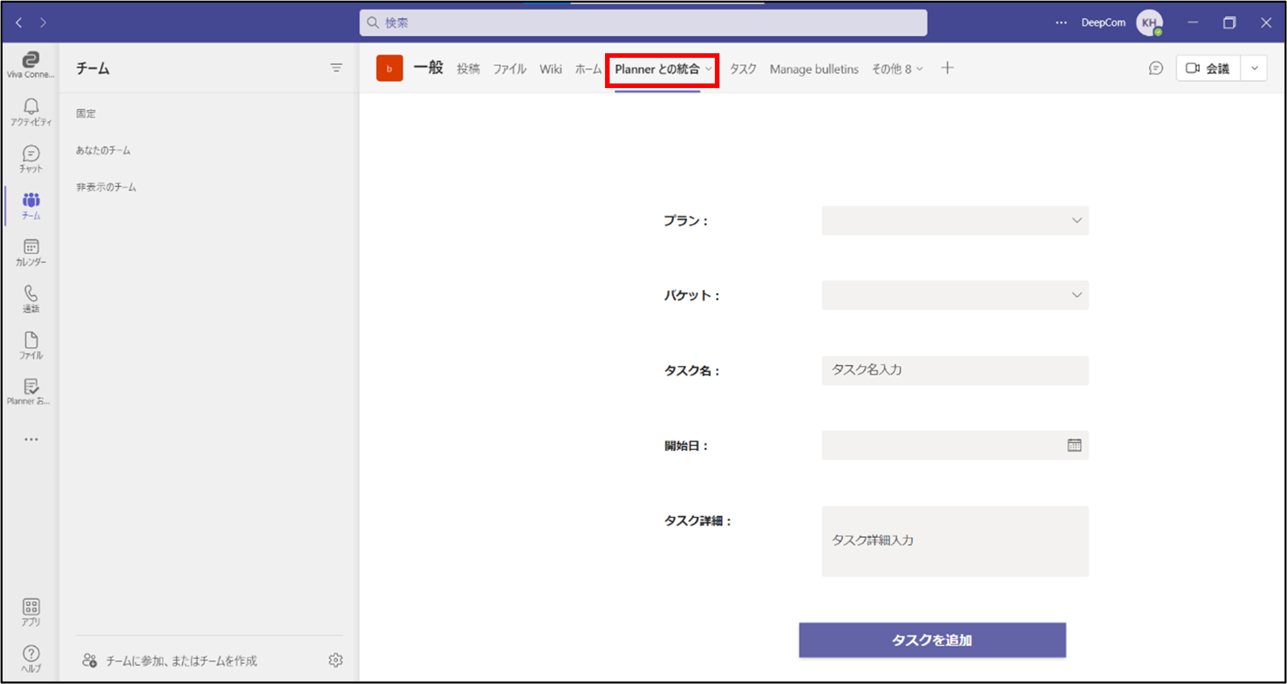
Task: Expand the あなたのチーム section
Action: coord(103,150)
